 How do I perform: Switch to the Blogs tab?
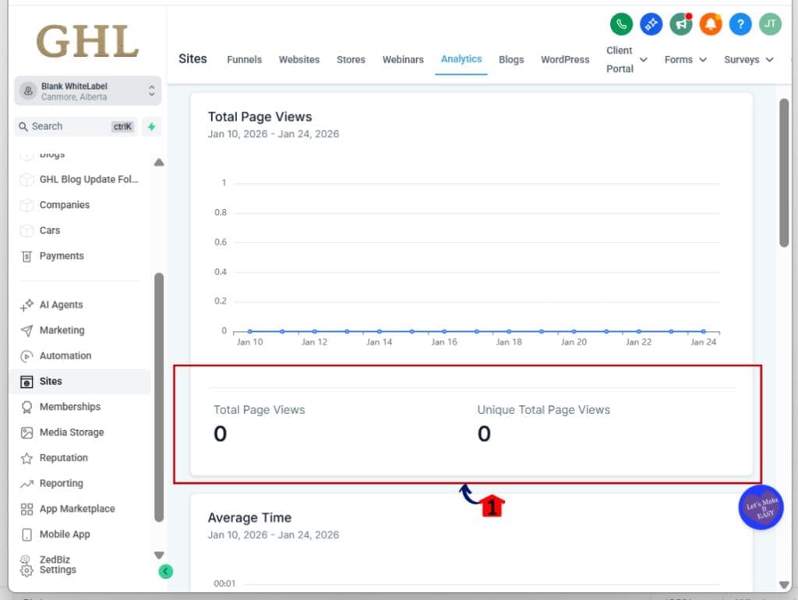click(510, 60)
